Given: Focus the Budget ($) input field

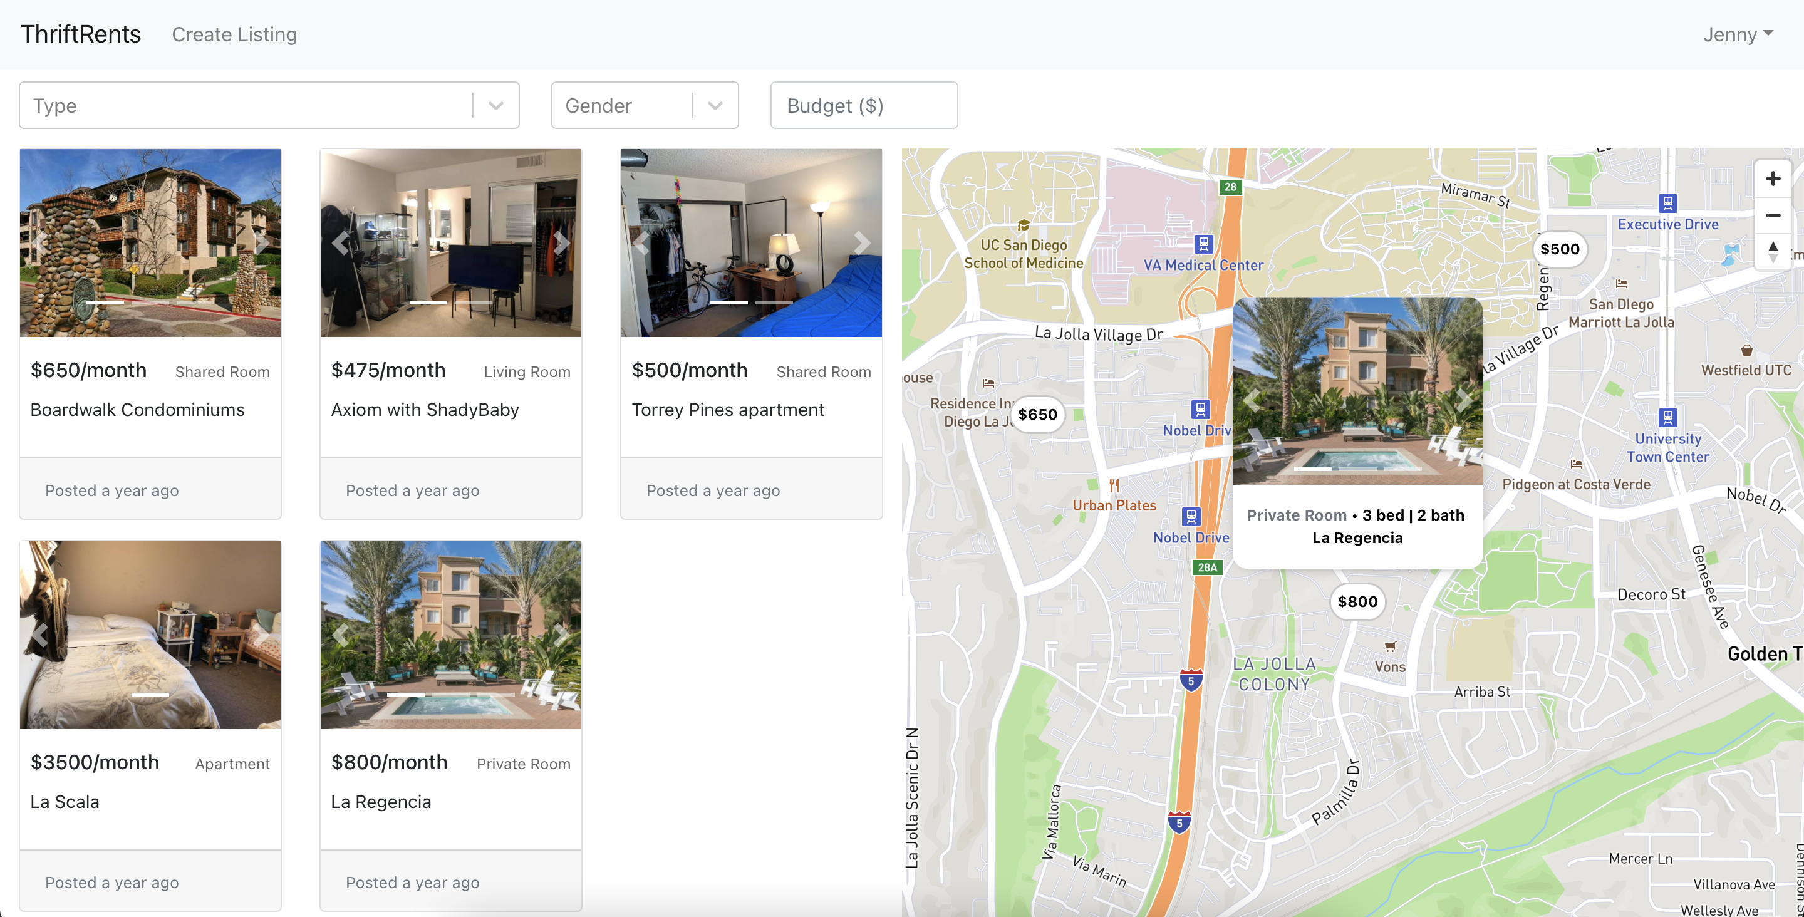Looking at the screenshot, I should click(864, 106).
